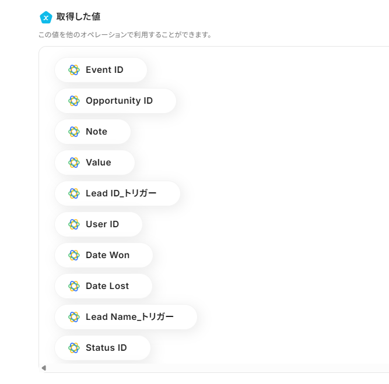Click the icon on Event ID chip
Screen dimensions: 389x384
(x=74, y=70)
